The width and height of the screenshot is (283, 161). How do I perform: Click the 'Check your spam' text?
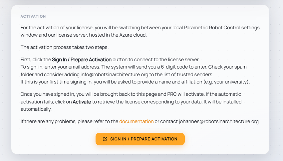click(227, 67)
